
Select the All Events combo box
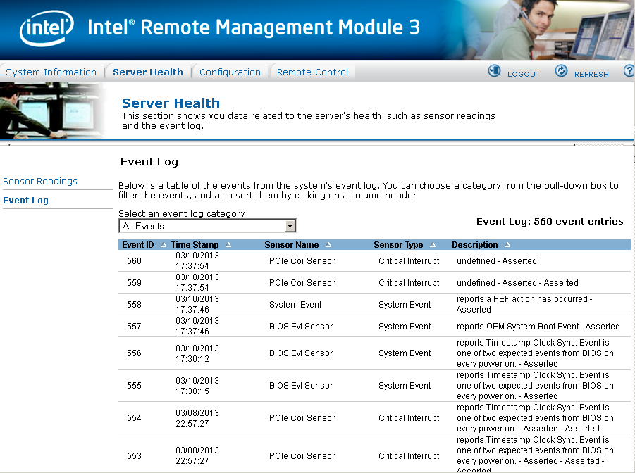click(x=207, y=226)
